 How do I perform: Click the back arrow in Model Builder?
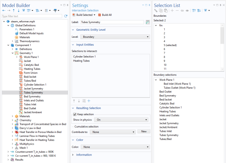4,11
